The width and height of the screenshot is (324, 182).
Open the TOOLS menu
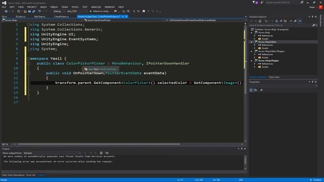(x=75, y=7)
